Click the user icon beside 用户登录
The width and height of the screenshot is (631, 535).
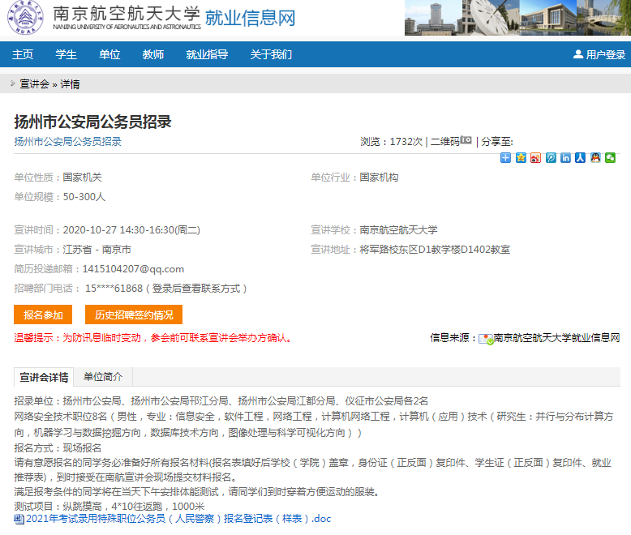pos(578,53)
